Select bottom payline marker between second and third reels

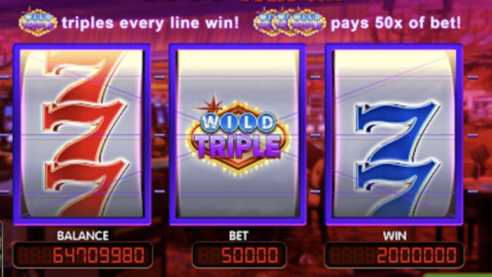(x=315, y=191)
